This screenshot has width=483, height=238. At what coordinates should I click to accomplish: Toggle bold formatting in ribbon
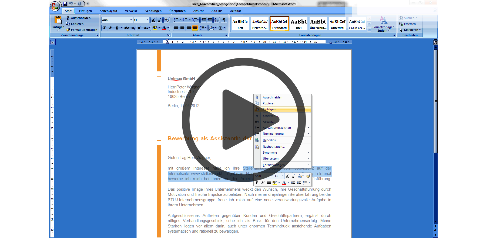pyautogui.click(x=105, y=28)
